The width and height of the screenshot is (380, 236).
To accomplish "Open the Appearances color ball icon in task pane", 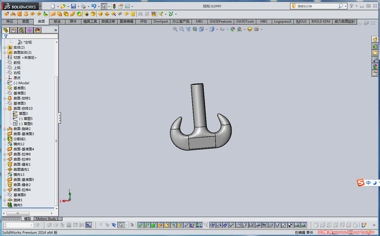I will 375,66.
